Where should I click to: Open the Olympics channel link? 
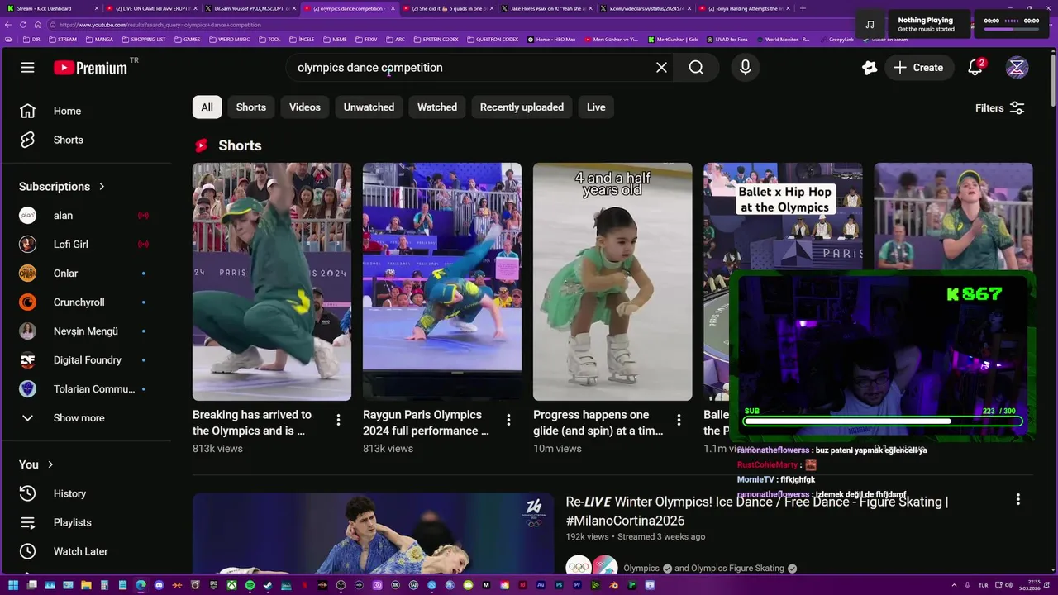tap(641, 569)
